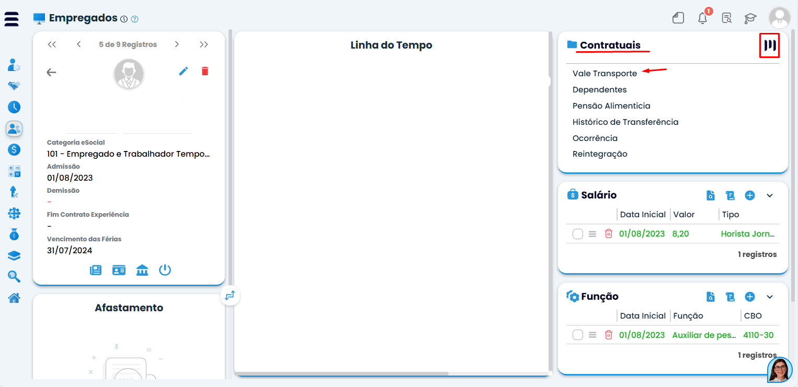The image size is (798, 387).
Task: Delete the 8,20 salary row
Action: (x=609, y=234)
